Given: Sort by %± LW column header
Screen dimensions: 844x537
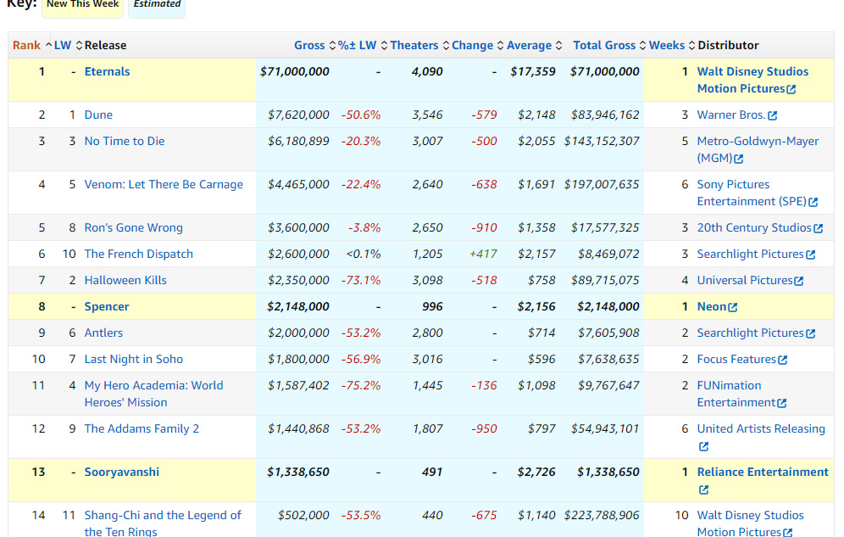Looking at the screenshot, I should [363, 45].
